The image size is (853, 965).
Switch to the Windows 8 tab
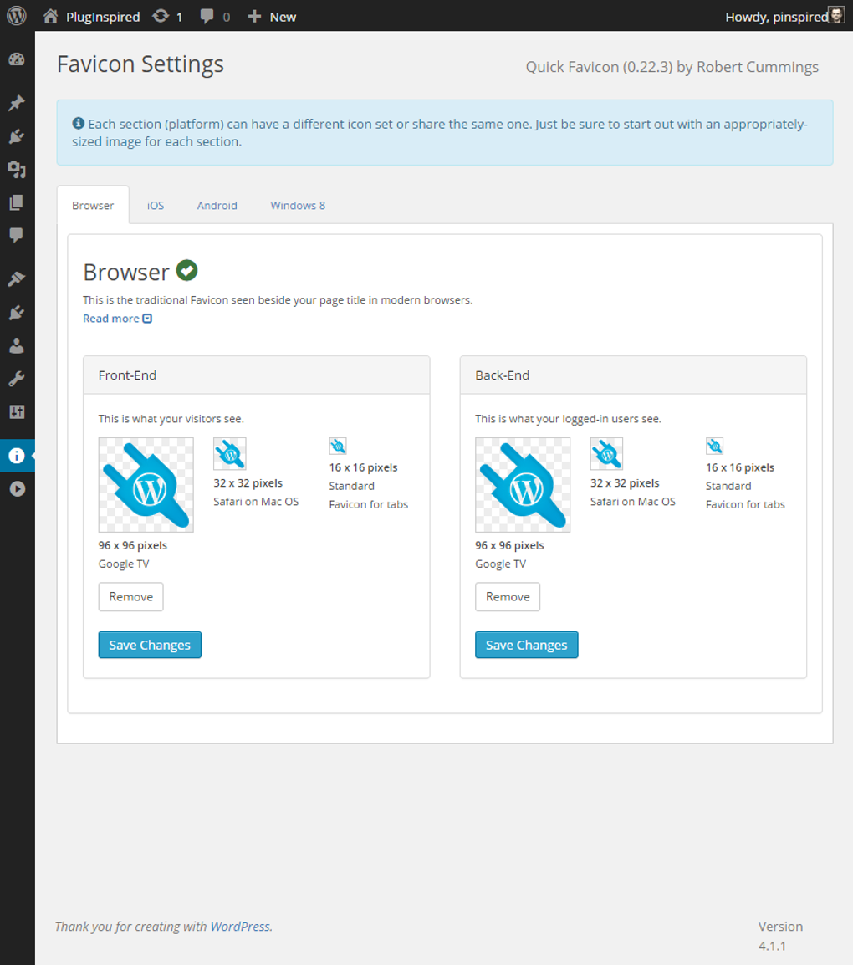[297, 205]
